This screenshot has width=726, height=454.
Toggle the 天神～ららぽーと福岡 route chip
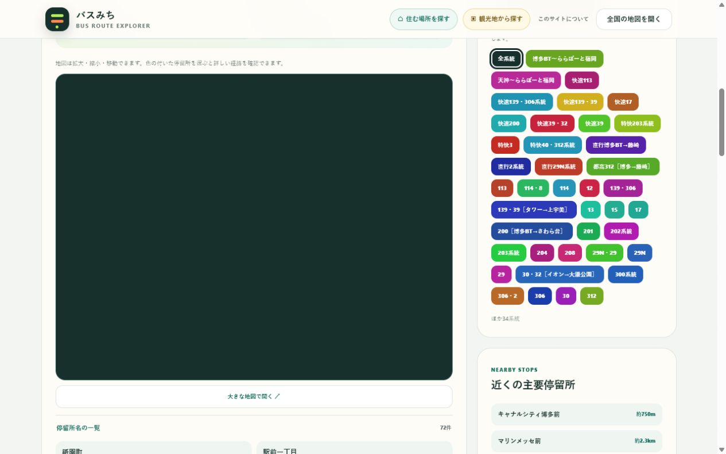point(526,80)
